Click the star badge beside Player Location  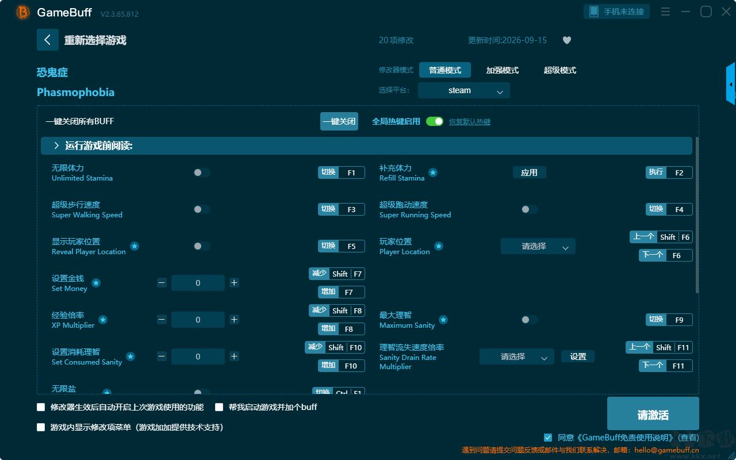[x=439, y=246]
